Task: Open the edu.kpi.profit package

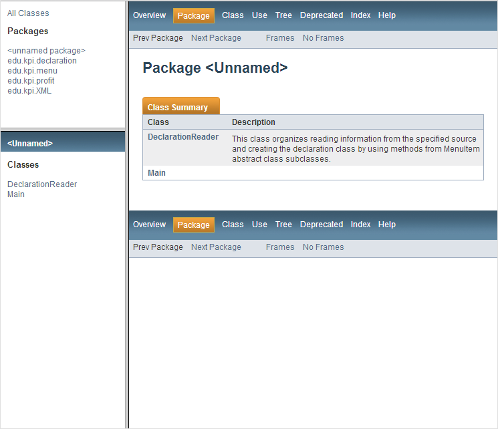Action: 31,81
